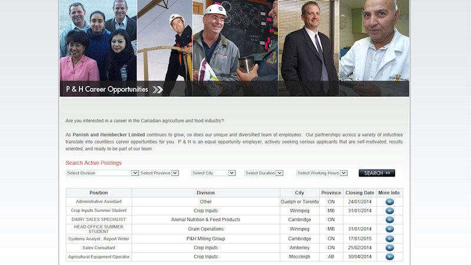Click the DAIRY SALES SPECIALIST position
This screenshot has height=265, width=471.
[x=98, y=220]
